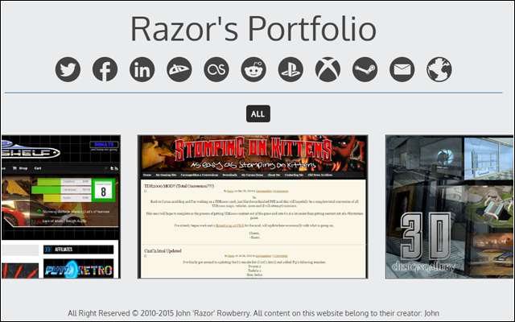Click the All Right Reserved copyright text
The image size is (515, 322).
[x=253, y=313]
